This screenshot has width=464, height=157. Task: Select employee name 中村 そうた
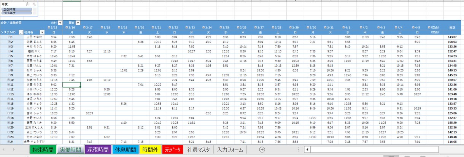pos(34,46)
